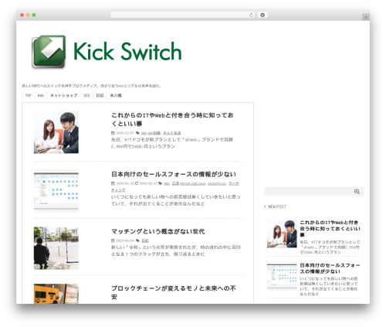Viewport: 386px width, 327px height.
Task: Open a new tab with plus button
Action: coord(366,17)
